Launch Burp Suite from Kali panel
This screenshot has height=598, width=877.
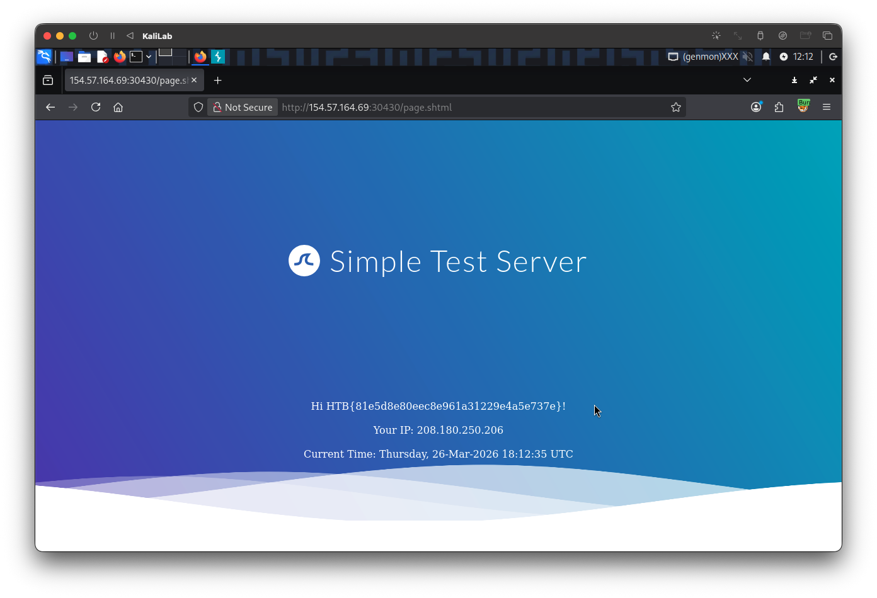[x=218, y=57]
